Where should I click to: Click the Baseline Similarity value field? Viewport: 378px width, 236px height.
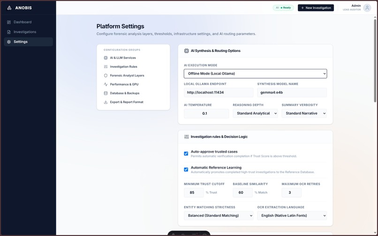[x=243, y=192]
